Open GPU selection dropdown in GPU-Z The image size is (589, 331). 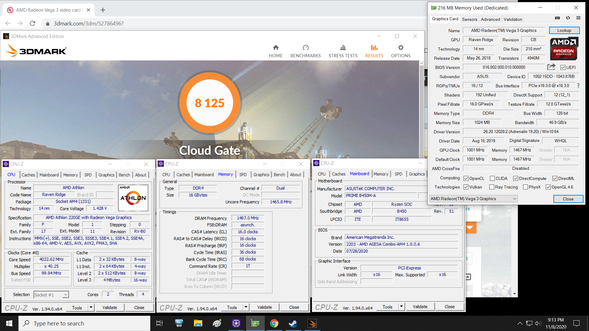point(473,199)
